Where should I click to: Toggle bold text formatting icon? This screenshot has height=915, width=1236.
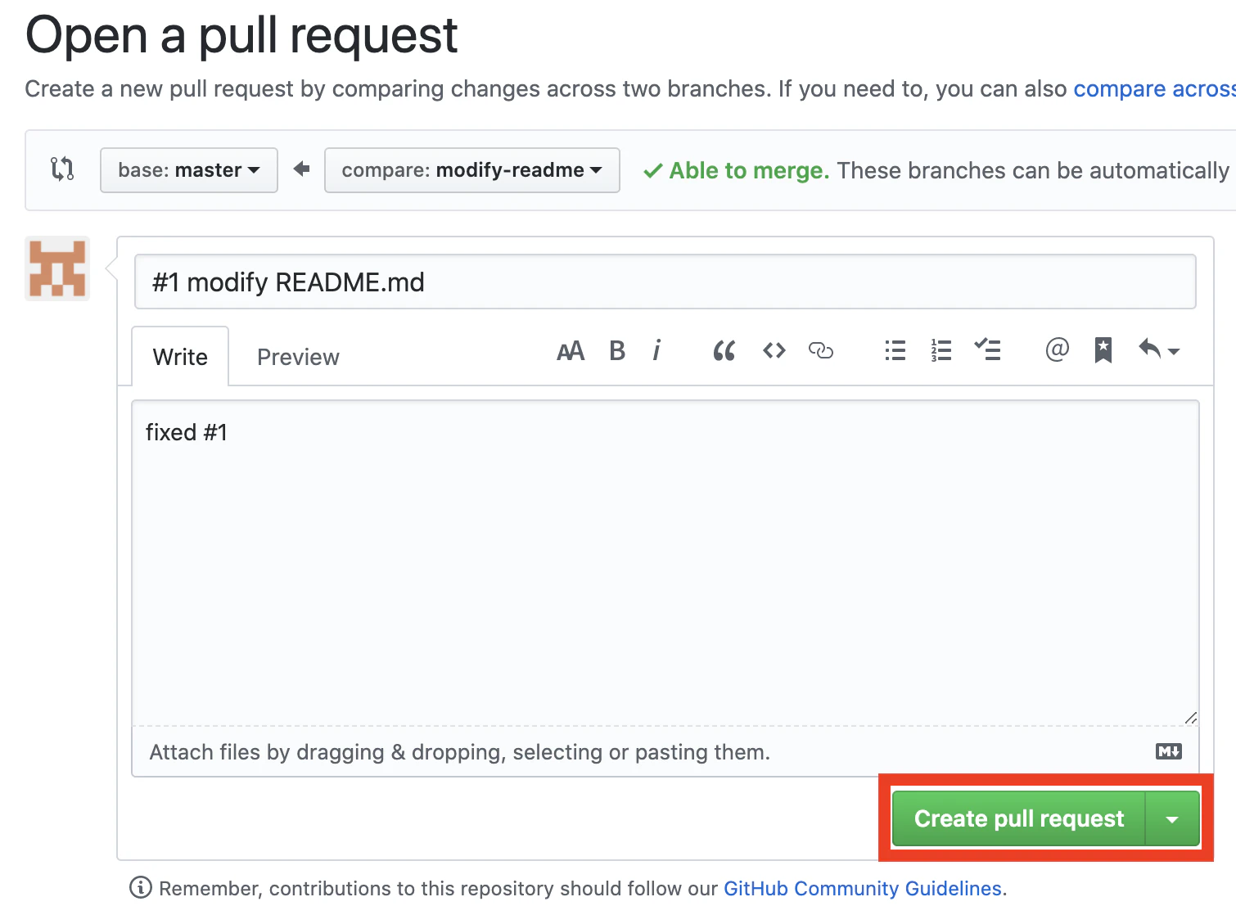point(617,351)
